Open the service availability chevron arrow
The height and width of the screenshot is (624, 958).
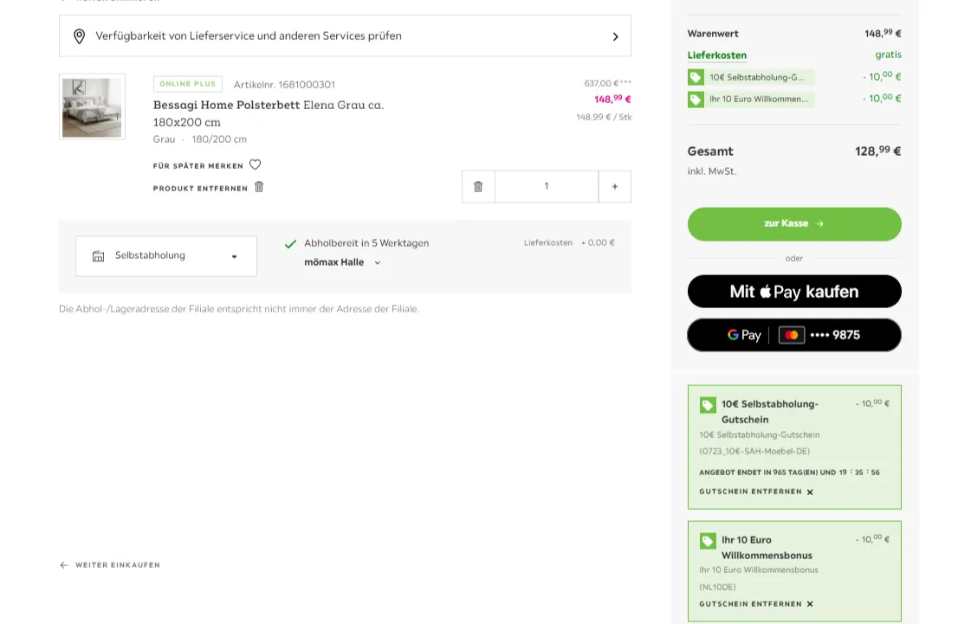(x=615, y=36)
